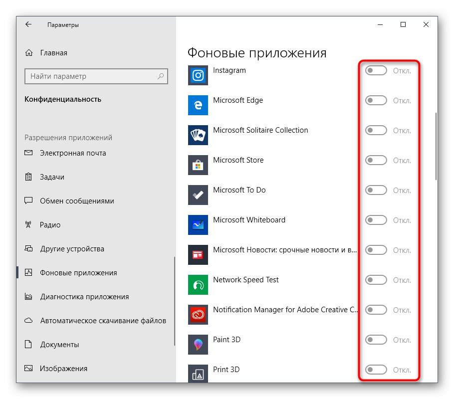Select Другие устройства in sidebar

pos(96,249)
